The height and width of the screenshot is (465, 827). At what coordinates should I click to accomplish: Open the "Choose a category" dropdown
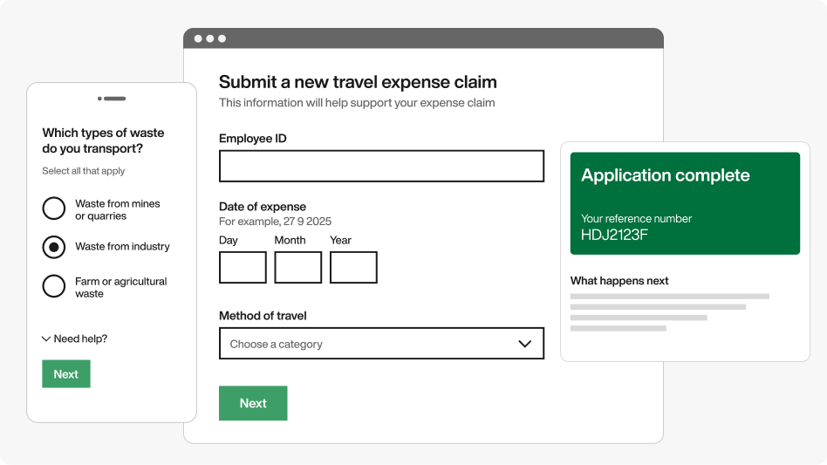pos(380,344)
